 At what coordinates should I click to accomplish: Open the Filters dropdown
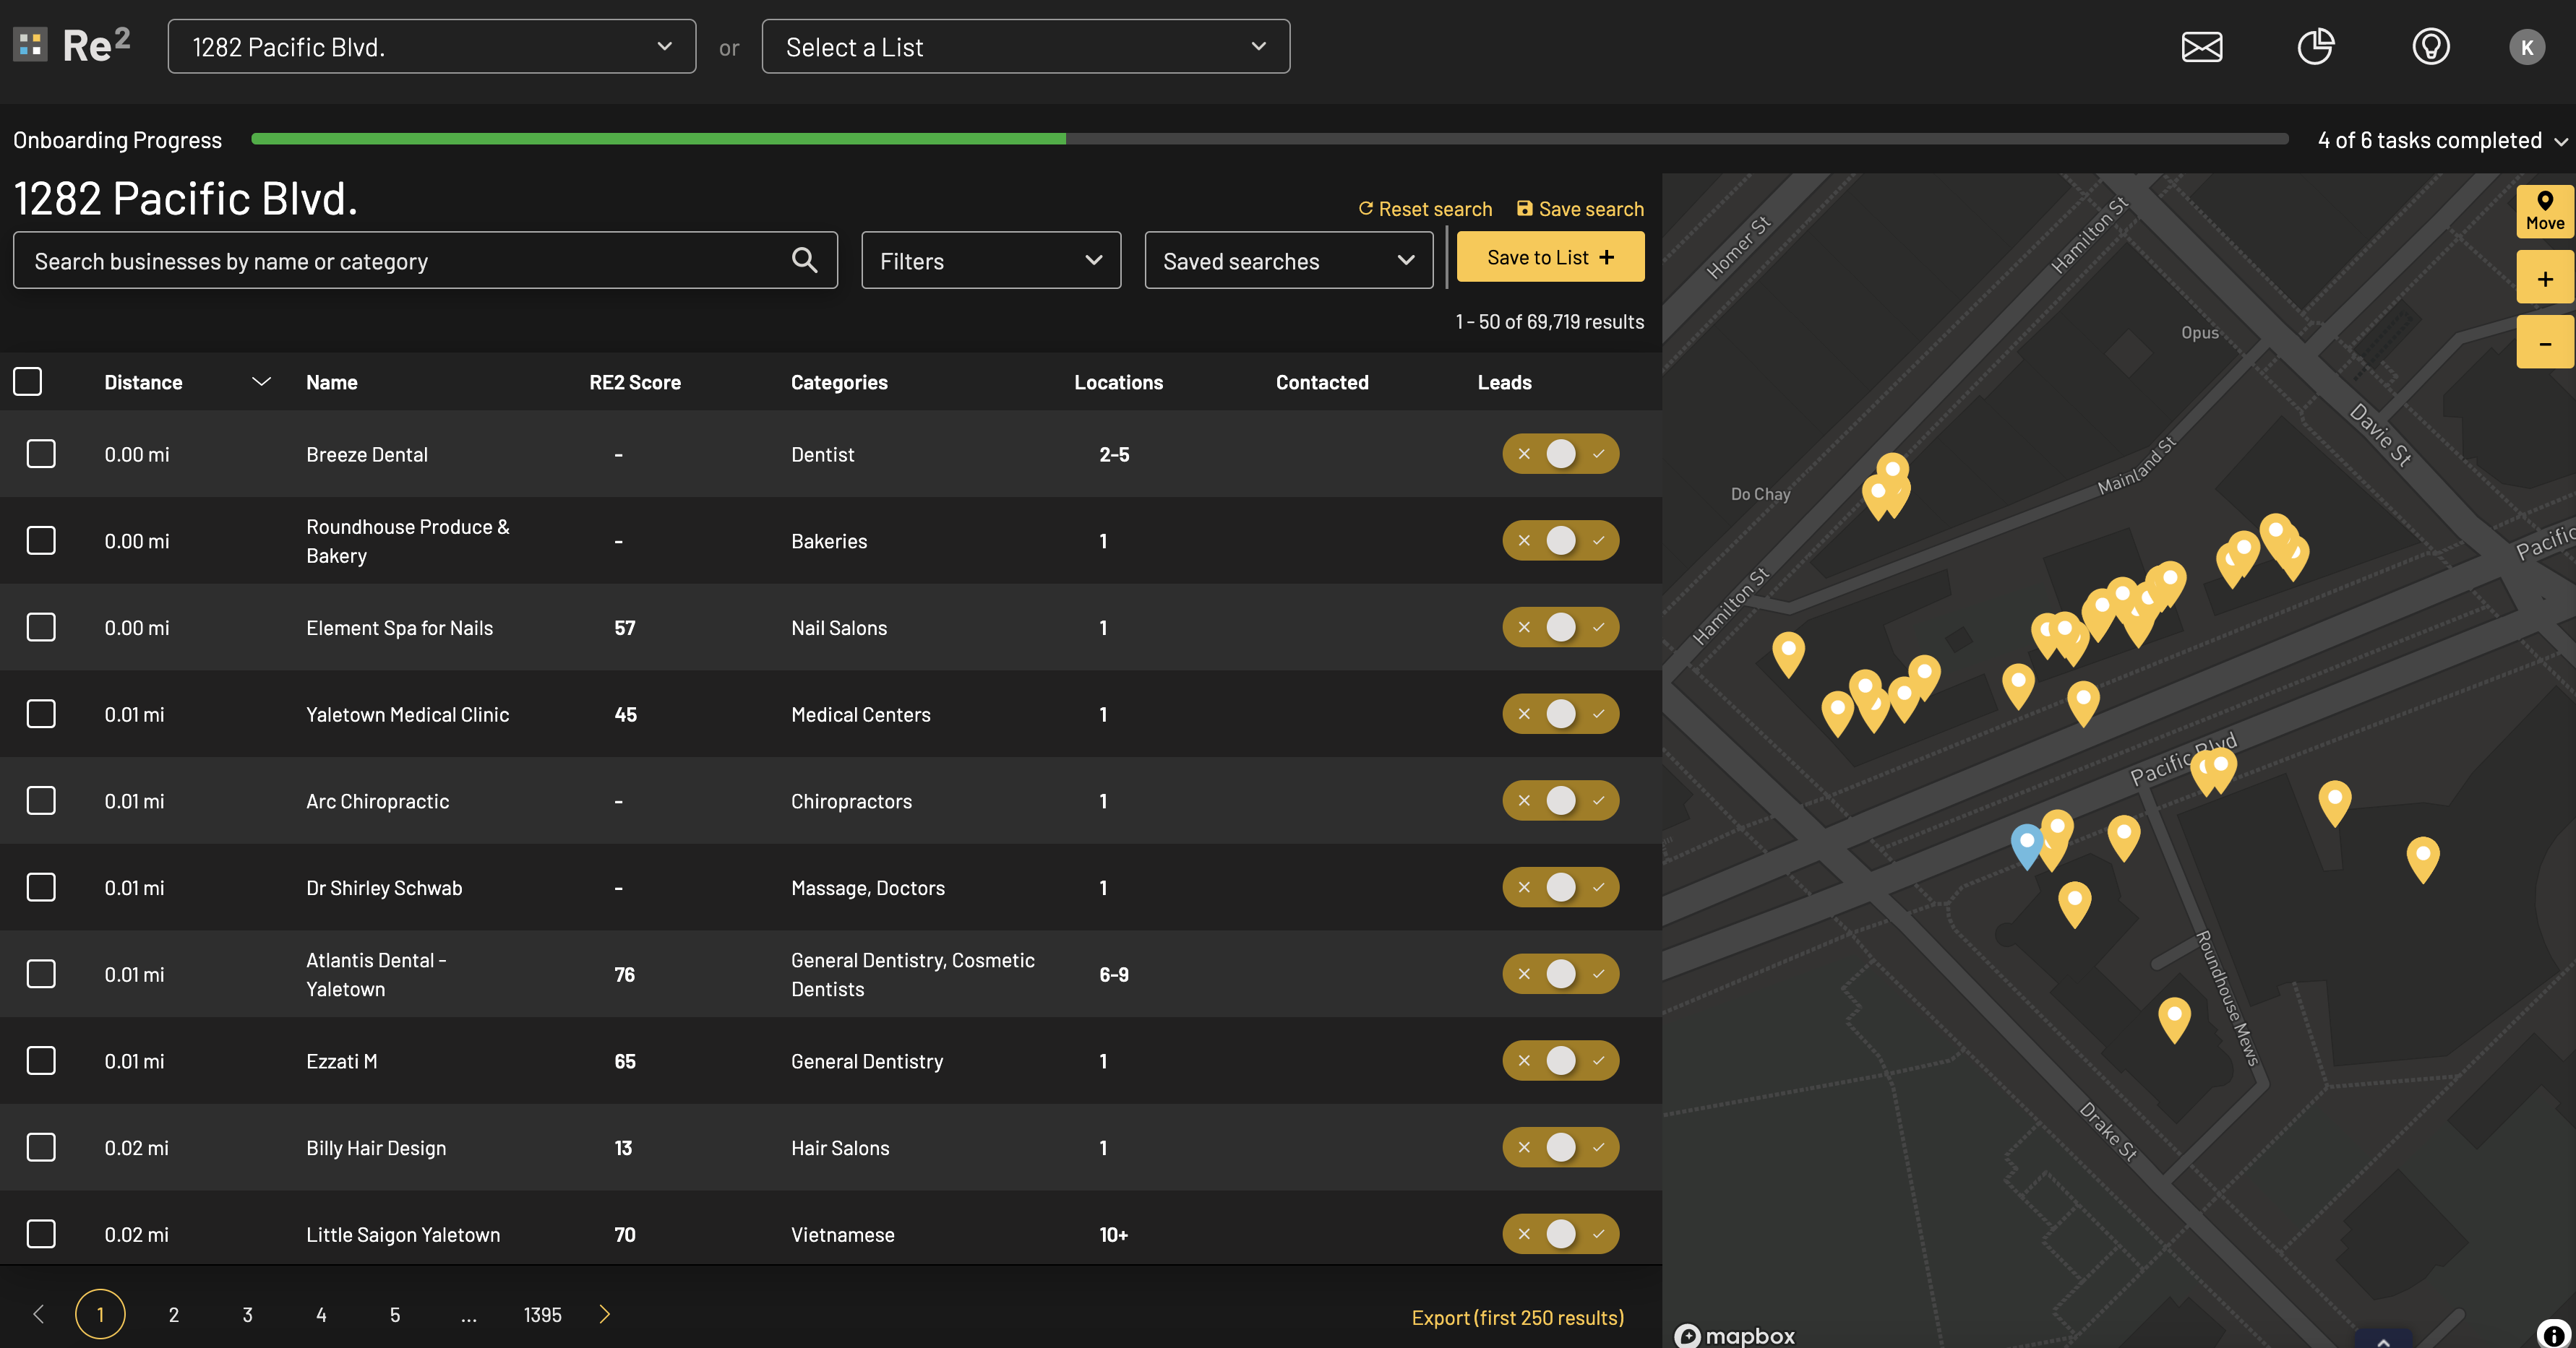click(990, 261)
